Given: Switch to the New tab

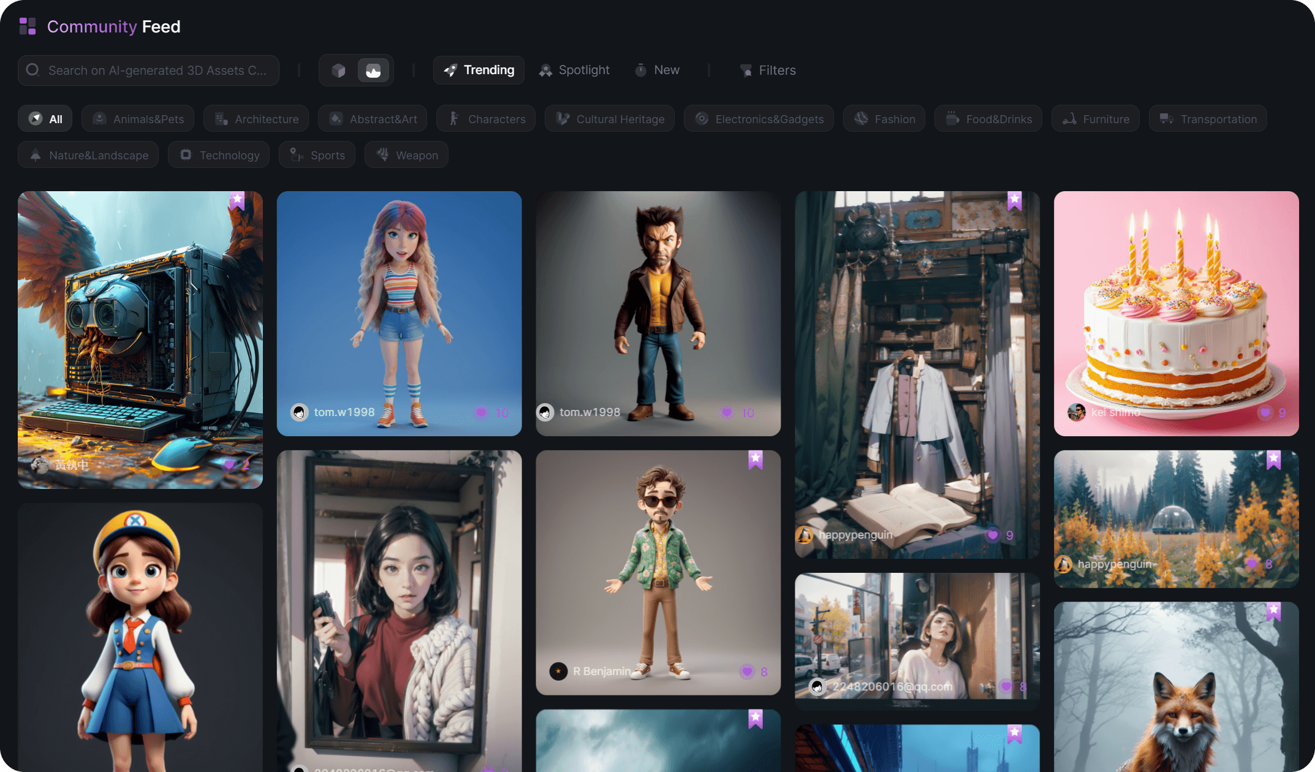Looking at the screenshot, I should coord(657,70).
